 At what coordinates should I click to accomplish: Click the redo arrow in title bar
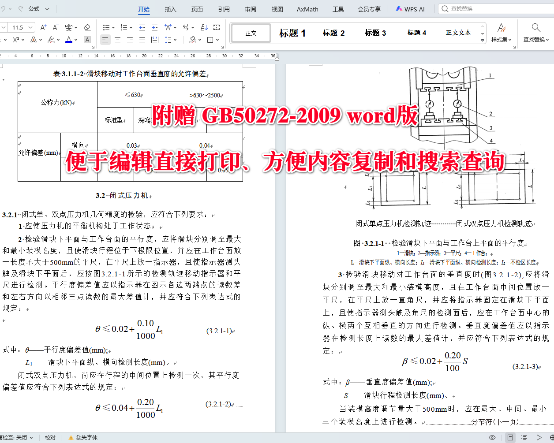pos(20,9)
